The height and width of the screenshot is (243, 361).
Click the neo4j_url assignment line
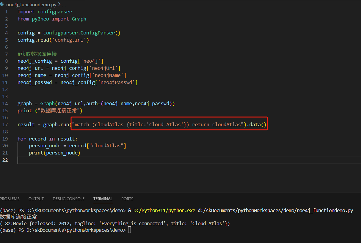(69, 68)
